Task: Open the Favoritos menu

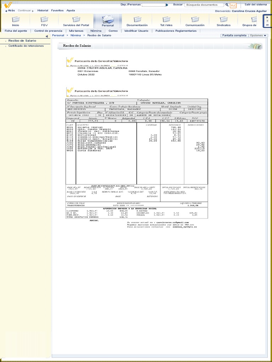Action: [x=57, y=10]
